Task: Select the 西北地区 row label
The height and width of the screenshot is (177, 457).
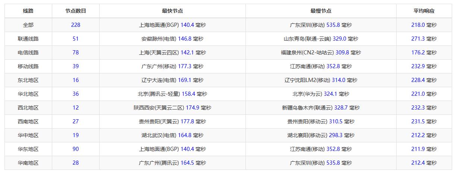Action: coord(28,108)
